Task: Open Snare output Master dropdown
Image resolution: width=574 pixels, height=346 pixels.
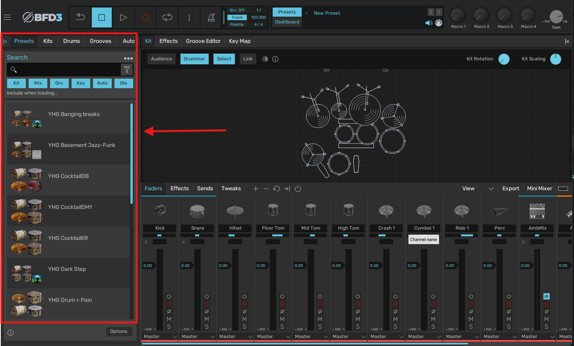Action: [x=198, y=336]
